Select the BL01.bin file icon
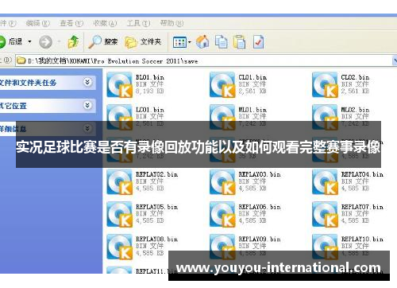 coord(120,85)
